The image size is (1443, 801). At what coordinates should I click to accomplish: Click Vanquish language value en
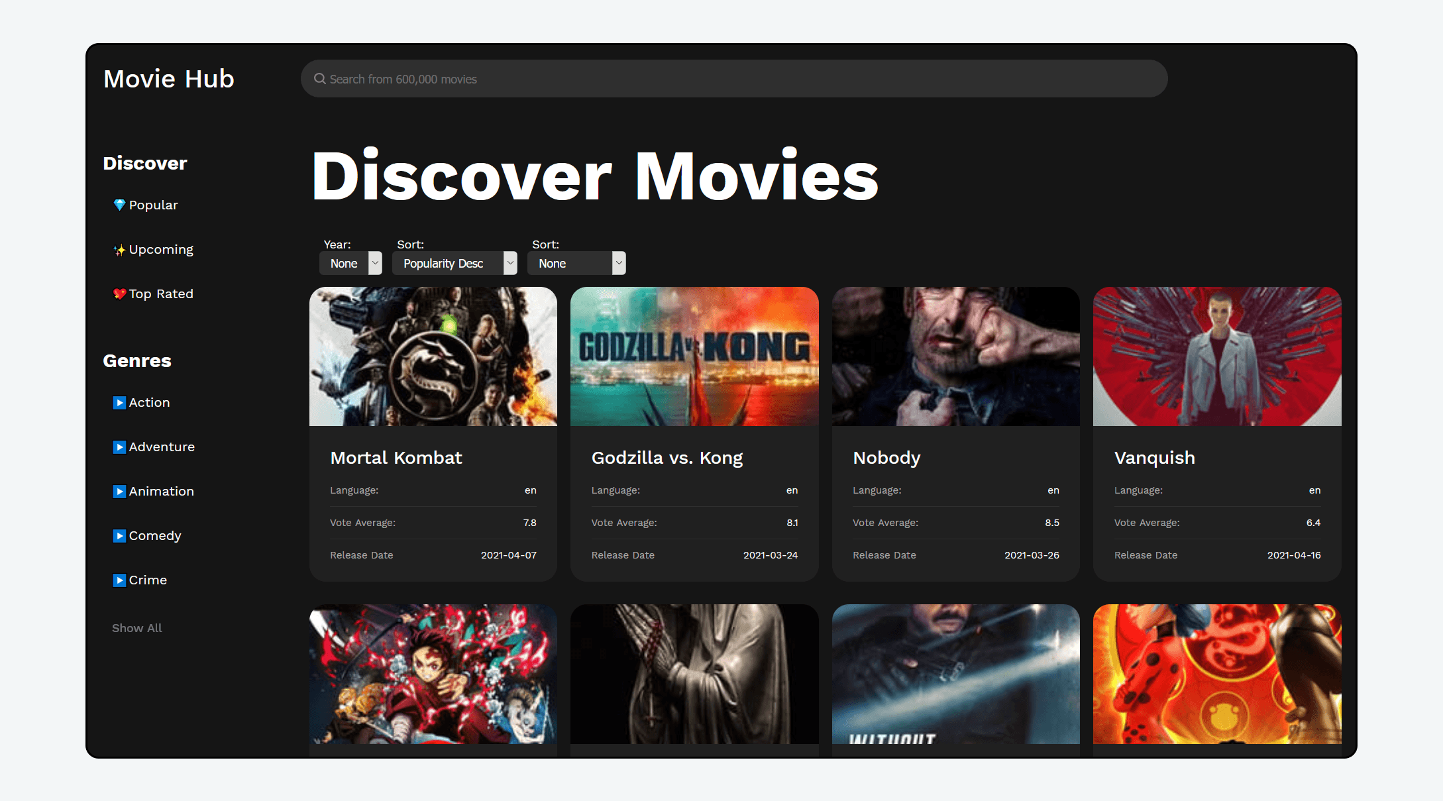1314,490
